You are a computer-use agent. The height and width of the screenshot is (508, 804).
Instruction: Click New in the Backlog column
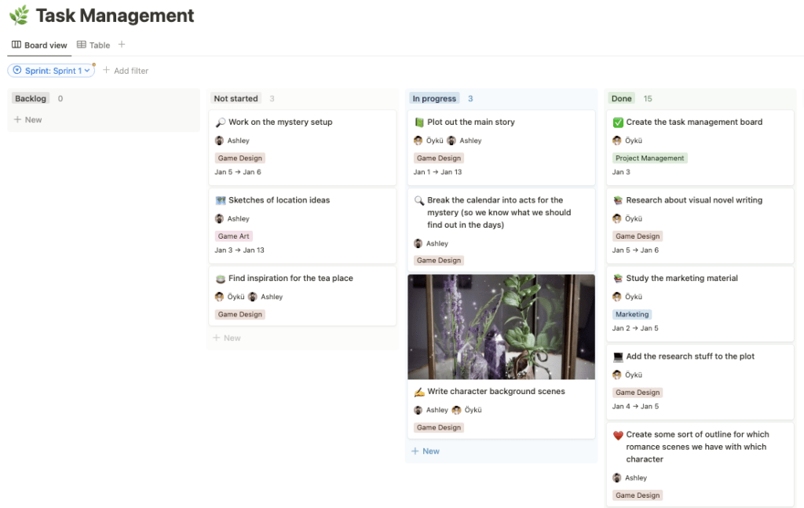pyautogui.click(x=27, y=119)
